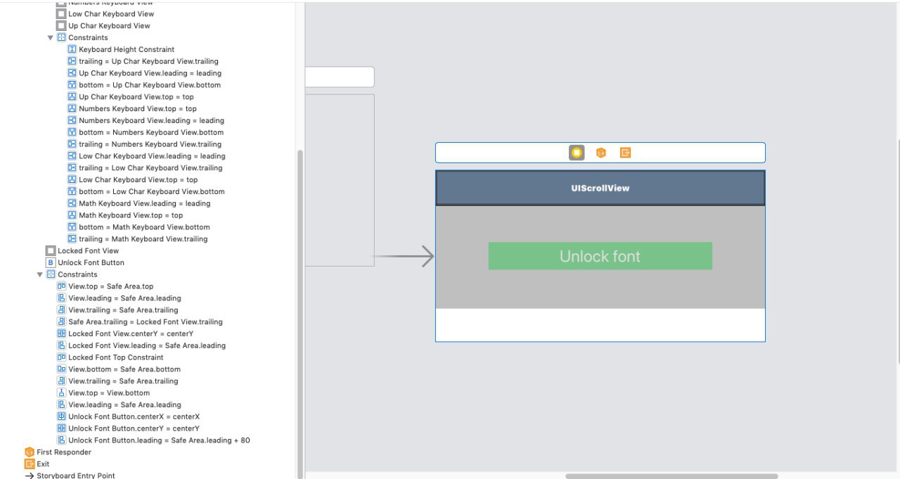Viewport: 900px width, 479px height.
Task: Select Storyboard Entry Point in outline
Action: 76,476
